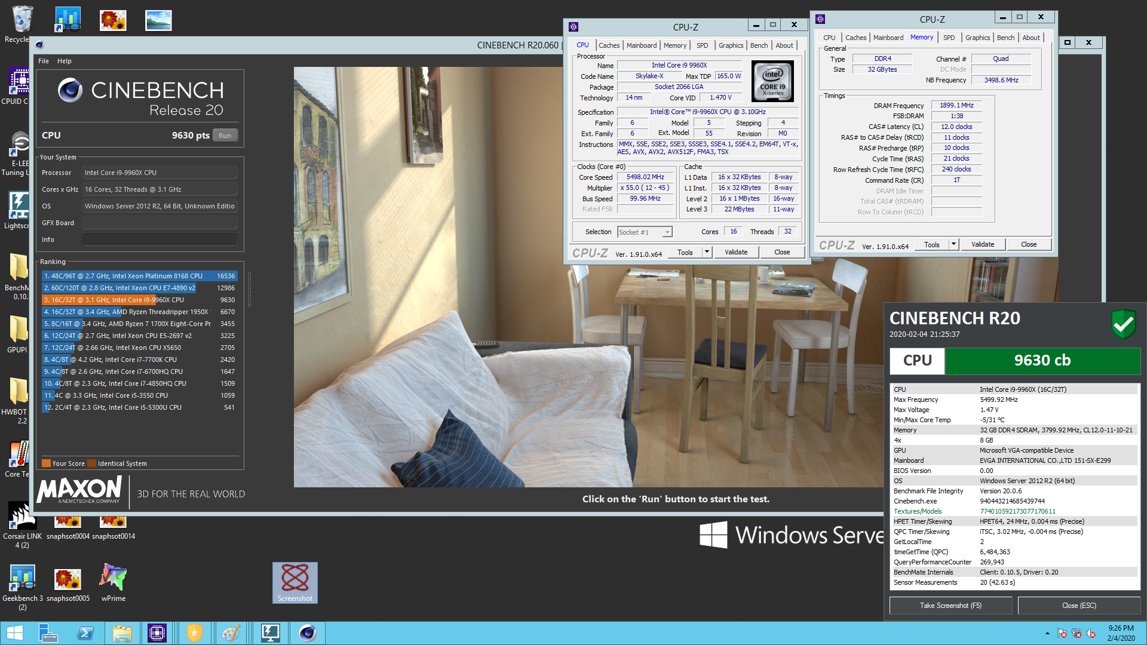The width and height of the screenshot is (1147, 645).
Task: Click Validate in the left CPU-Z window
Action: click(x=736, y=252)
